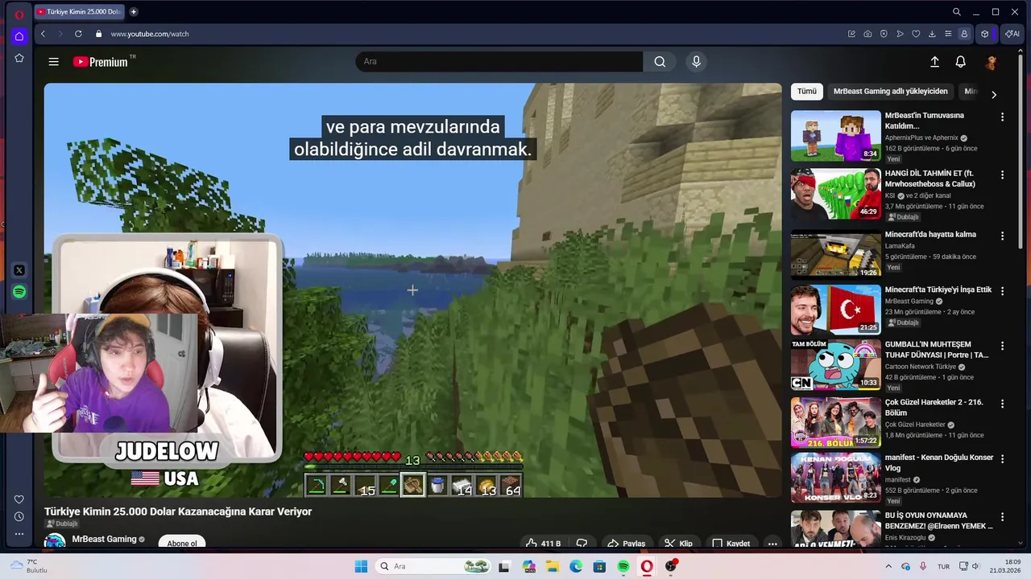
Task: Open the YouTube account avatar menu
Action: [992, 62]
